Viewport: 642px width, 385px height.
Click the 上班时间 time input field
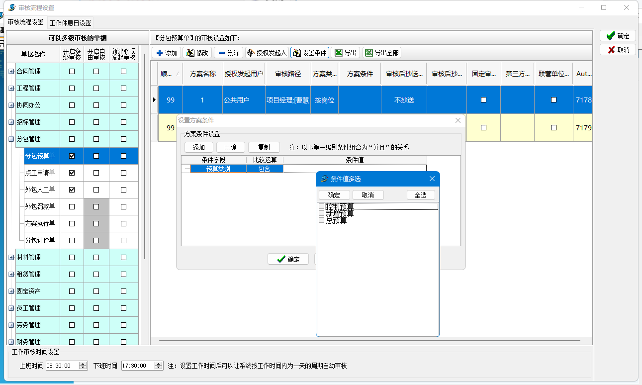(x=62, y=366)
